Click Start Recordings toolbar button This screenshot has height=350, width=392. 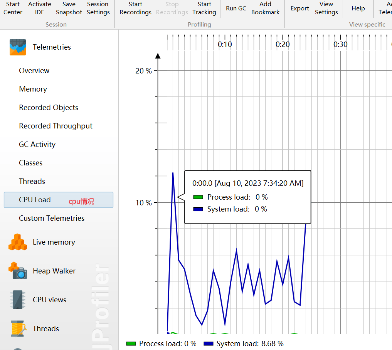tap(135, 8)
